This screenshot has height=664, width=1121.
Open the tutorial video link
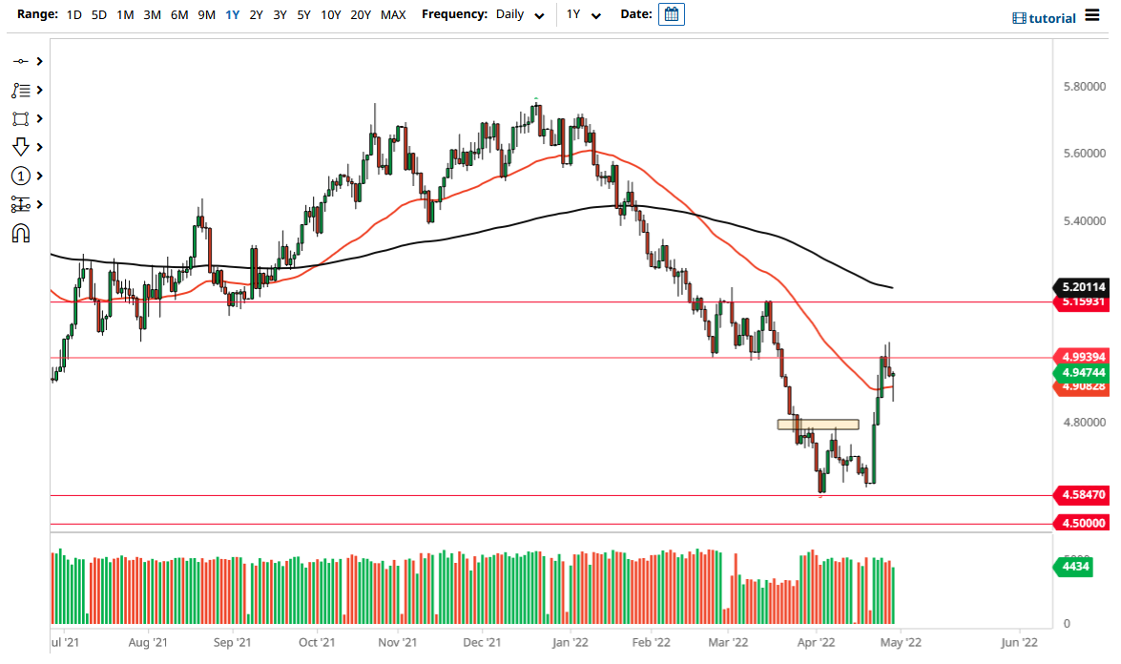tap(1050, 17)
